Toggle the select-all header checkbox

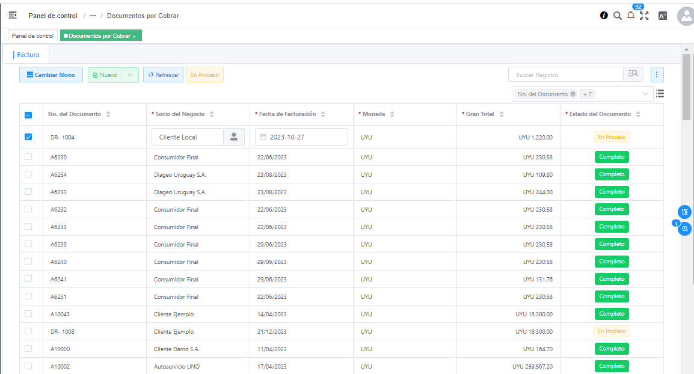tap(28, 115)
